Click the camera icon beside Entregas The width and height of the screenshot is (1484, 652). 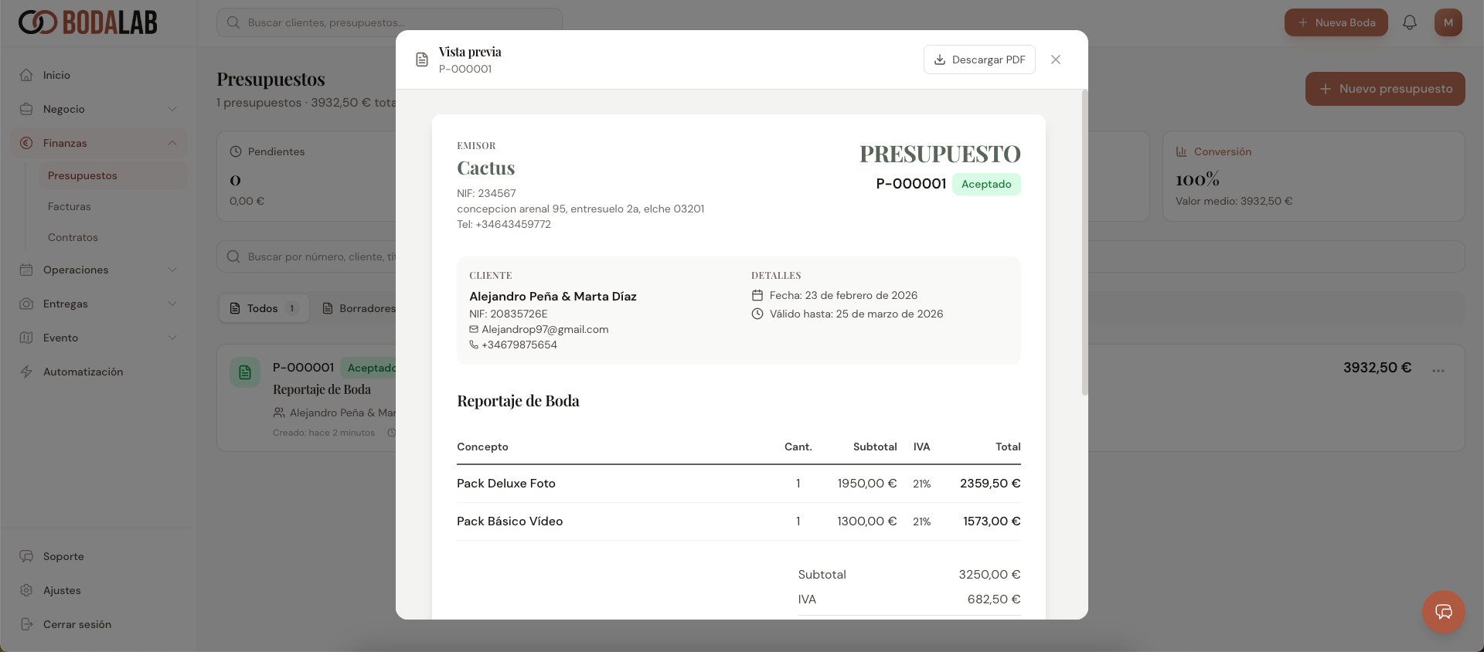[26, 304]
